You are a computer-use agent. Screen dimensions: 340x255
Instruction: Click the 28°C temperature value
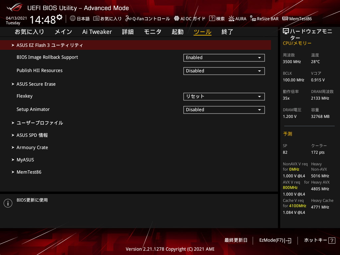click(x=315, y=62)
